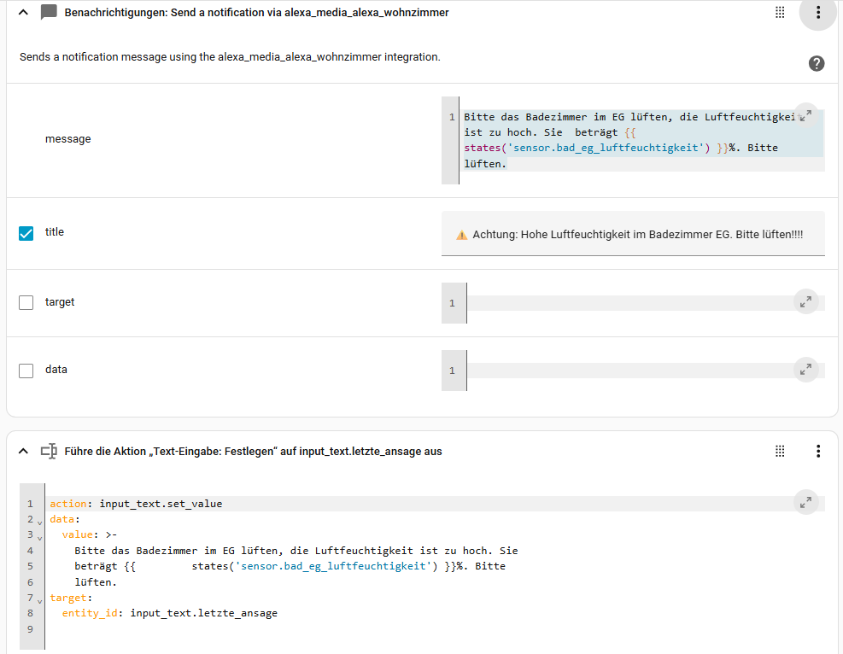This screenshot has height=654, width=843.
Task: Collapse the Benachrichtigungen notification action card
Action: (23, 13)
